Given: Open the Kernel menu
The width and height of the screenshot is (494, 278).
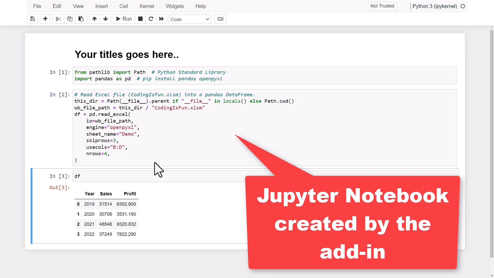Looking at the screenshot, I should [147, 6].
